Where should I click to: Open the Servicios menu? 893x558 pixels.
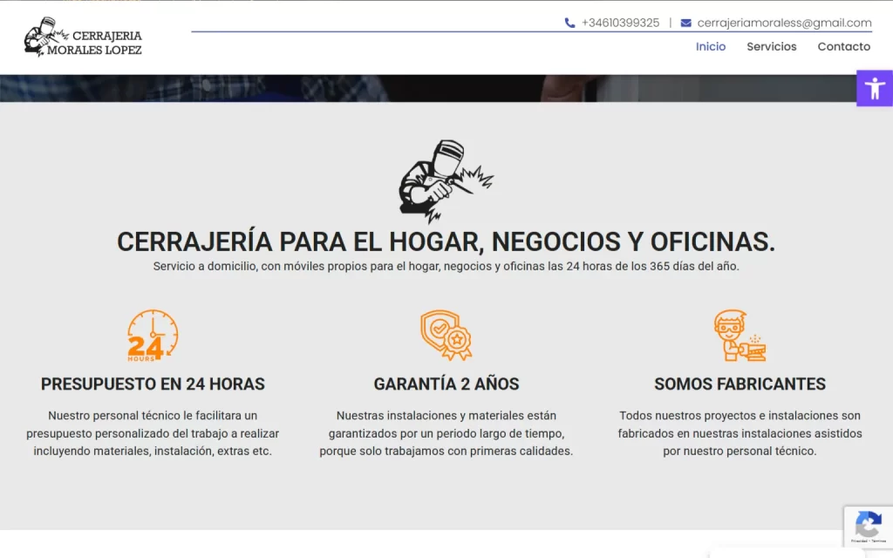click(x=771, y=47)
